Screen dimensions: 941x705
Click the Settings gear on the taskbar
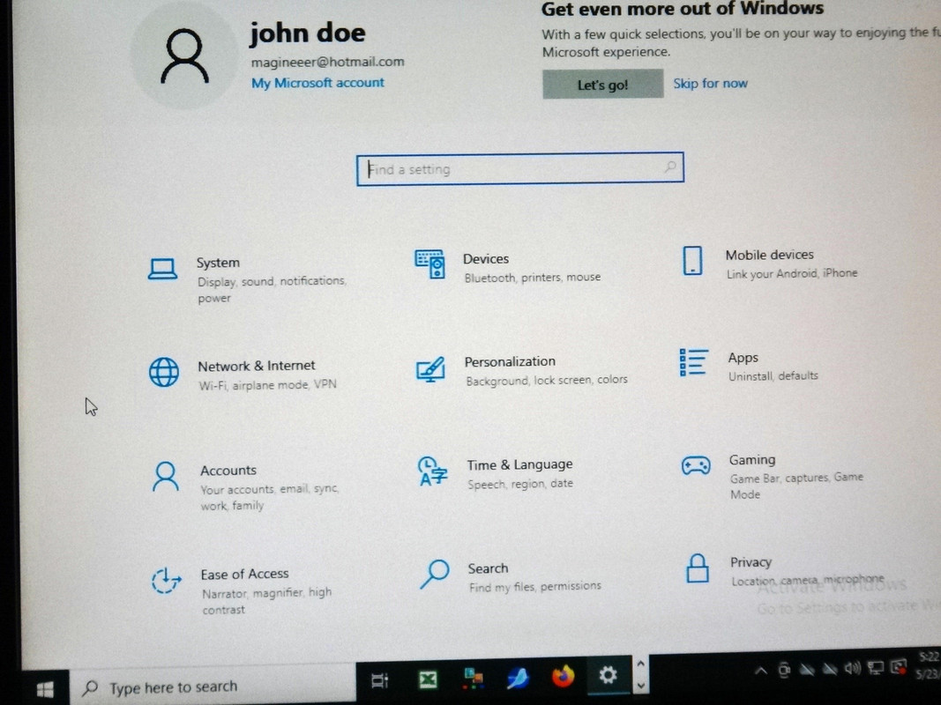pos(608,675)
